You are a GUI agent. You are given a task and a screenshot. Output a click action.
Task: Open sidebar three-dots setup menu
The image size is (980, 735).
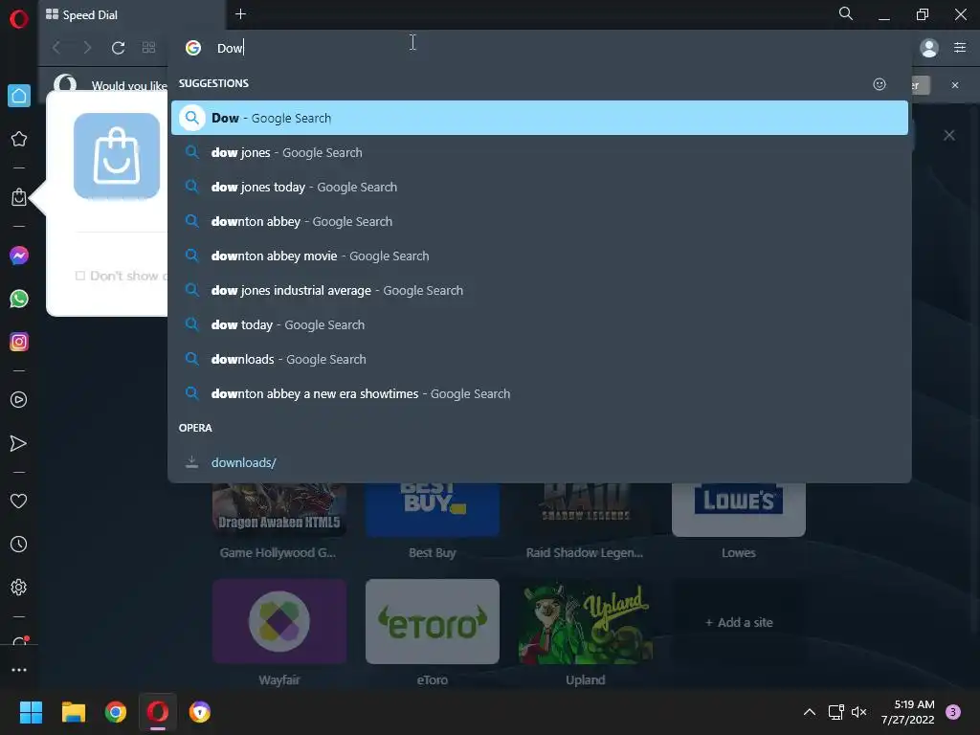[x=19, y=670]
